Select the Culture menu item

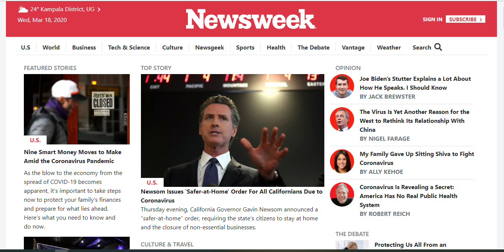pos(173,47)
